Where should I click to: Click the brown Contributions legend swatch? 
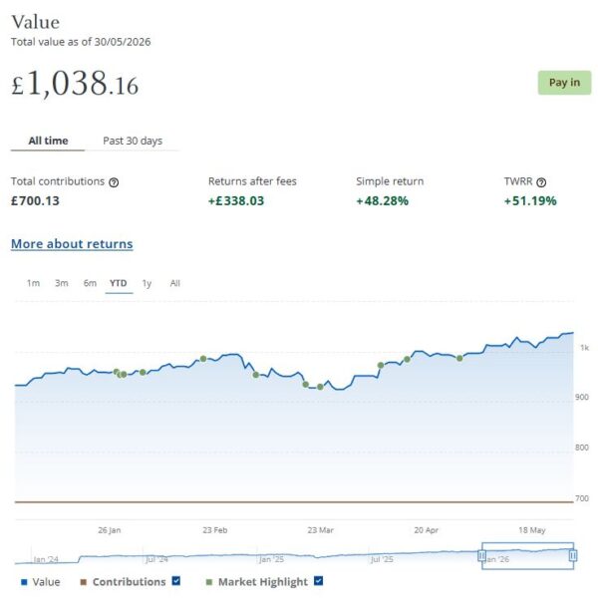[83, 582]
